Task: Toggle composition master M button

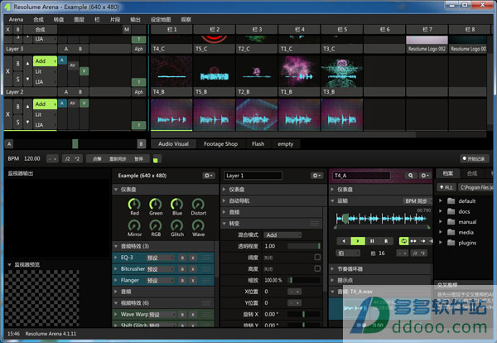Action: point(127,30)
